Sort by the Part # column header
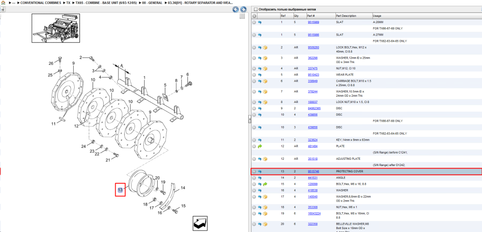The width and height of the screenshot is (482, 232). pyautogui.click(x=311, y=16)
